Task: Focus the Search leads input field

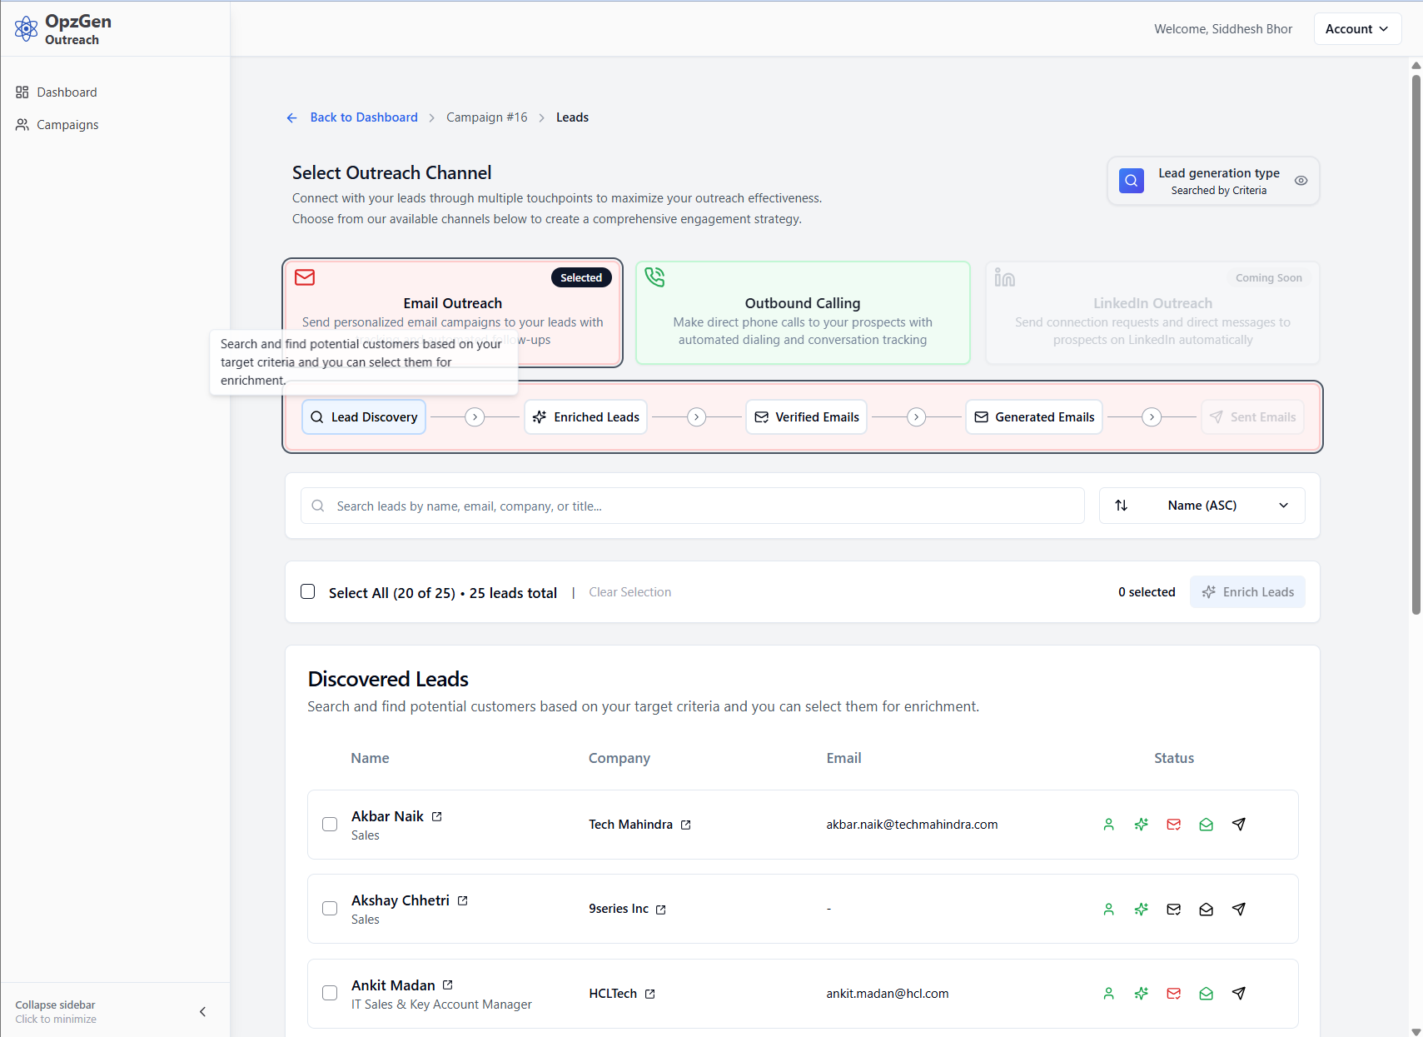Action: [x=693, y=506]
